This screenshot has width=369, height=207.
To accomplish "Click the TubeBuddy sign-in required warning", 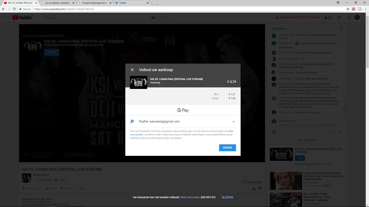I will (x=298, y=17).
